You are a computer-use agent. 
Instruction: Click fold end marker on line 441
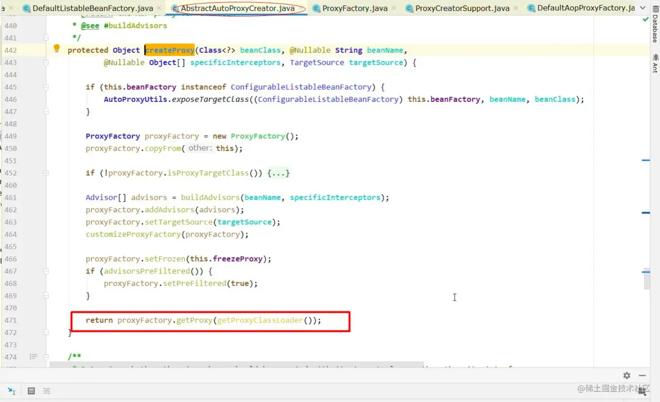pos(46,38)
